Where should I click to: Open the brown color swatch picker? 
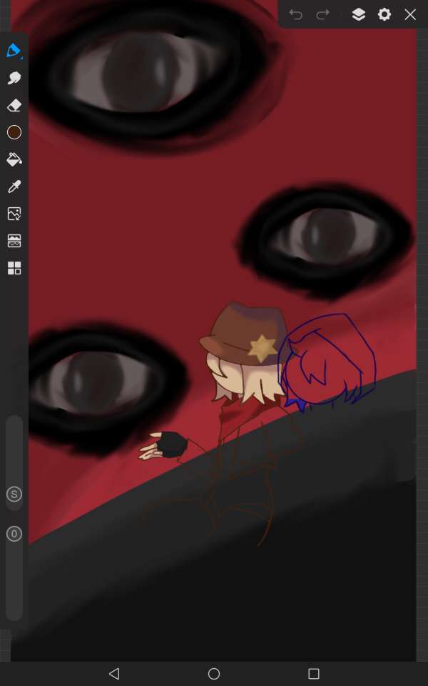[14, 132]
